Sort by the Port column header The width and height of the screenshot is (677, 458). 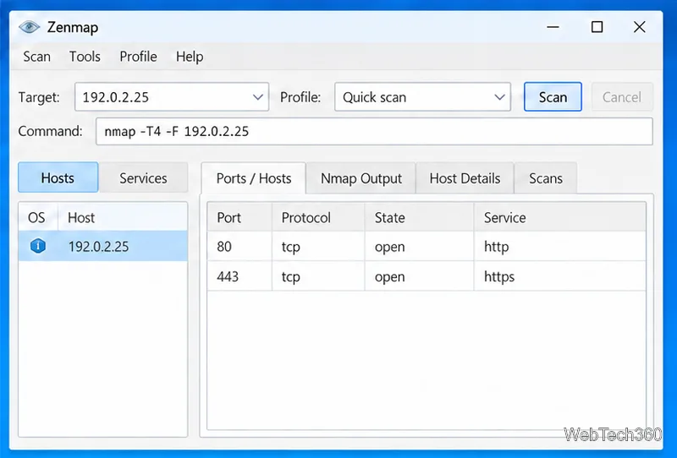point(239,217)
